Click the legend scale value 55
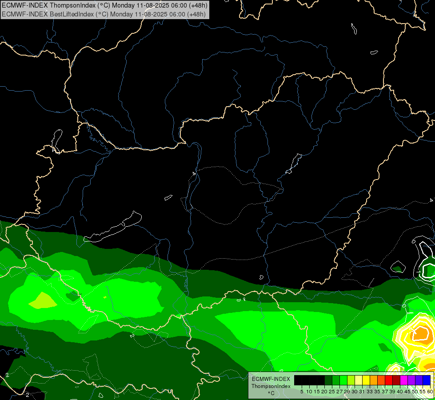435x400 pixels. [x=423, y=392]
